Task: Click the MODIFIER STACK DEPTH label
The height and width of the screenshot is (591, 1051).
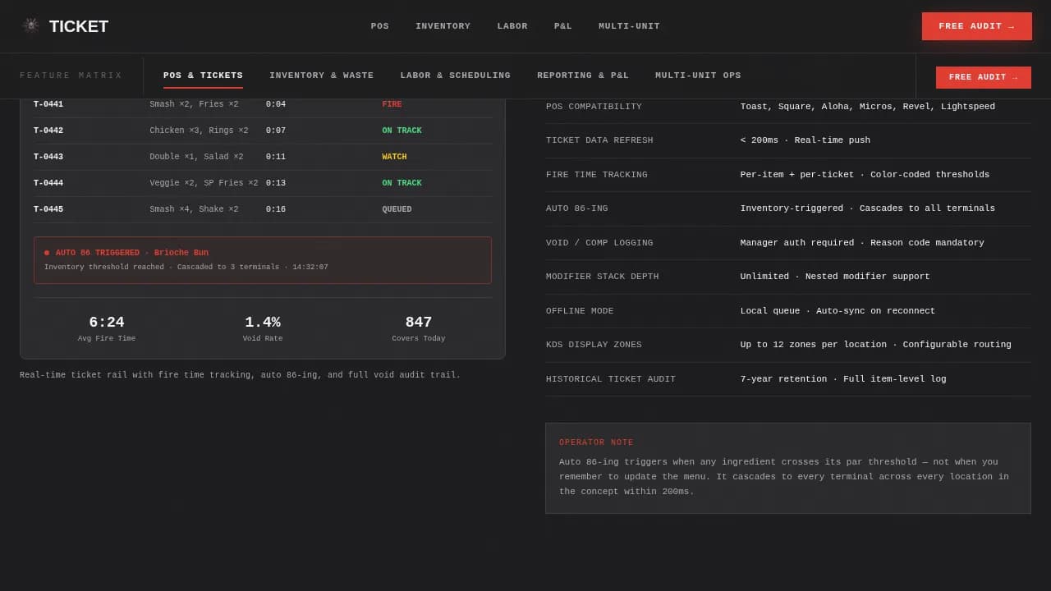Action: click(x=603, y=277)
